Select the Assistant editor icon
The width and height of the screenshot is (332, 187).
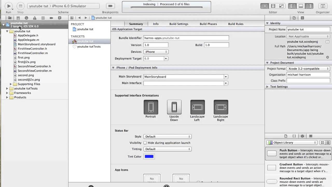coord(273,6)
